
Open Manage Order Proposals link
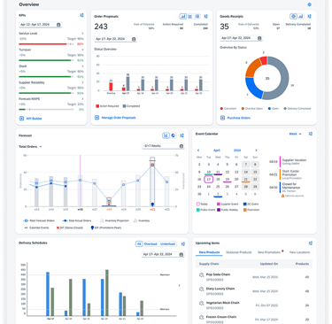[x=115, y=118]
